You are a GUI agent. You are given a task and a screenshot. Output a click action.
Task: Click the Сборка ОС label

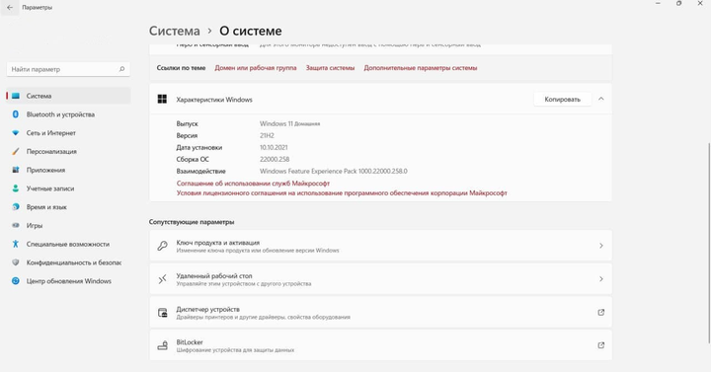[x=193, y=159]
